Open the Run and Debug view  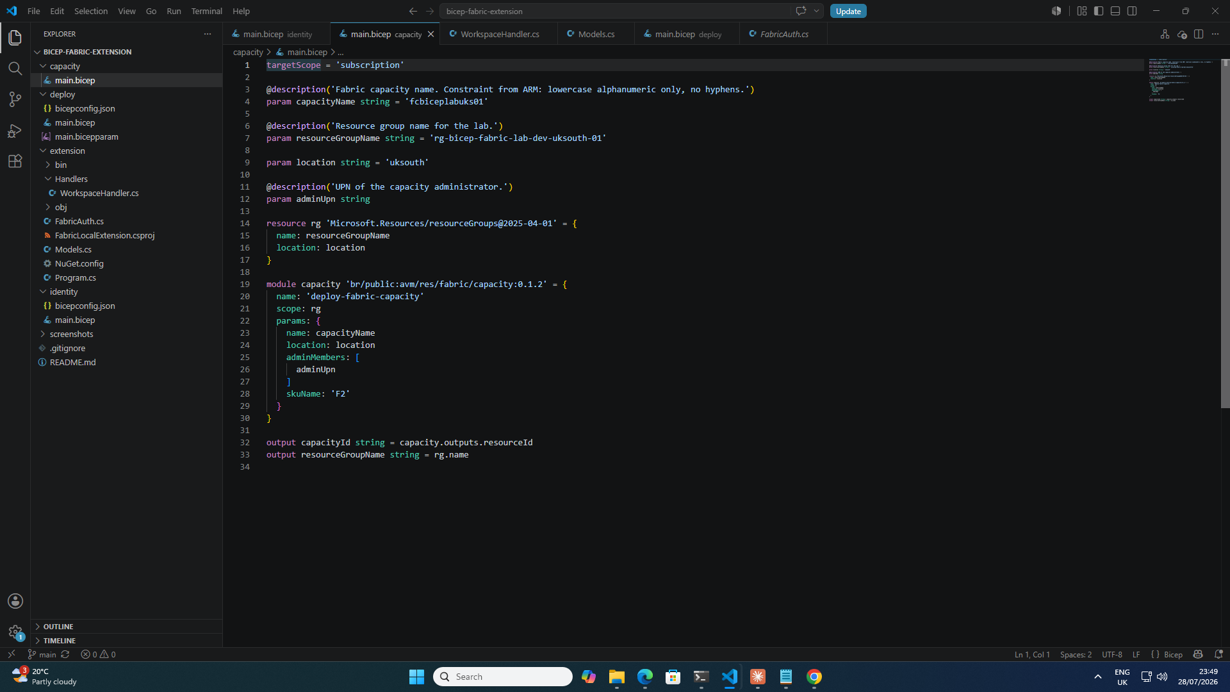15,131
